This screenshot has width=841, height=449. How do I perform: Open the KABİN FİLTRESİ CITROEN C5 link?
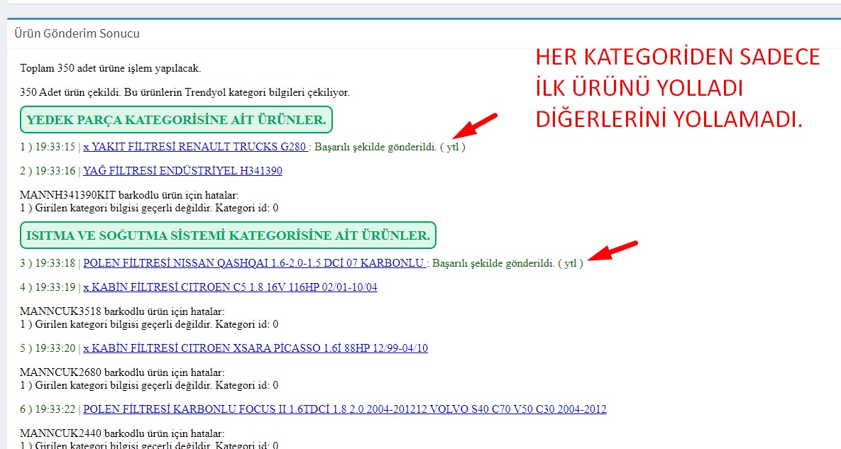230,287
